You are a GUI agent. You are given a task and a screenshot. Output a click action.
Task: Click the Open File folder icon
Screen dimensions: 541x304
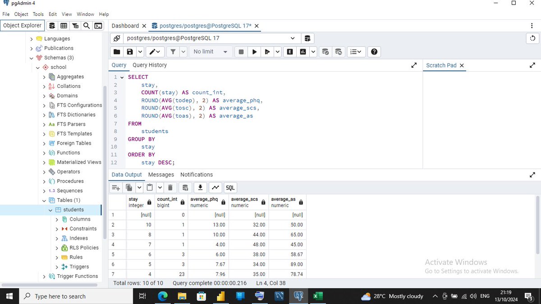(117, 52)
